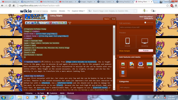178x100 pixels.
Task: Open the TV menu on Wikia header
Action: [x=69, y=11]
